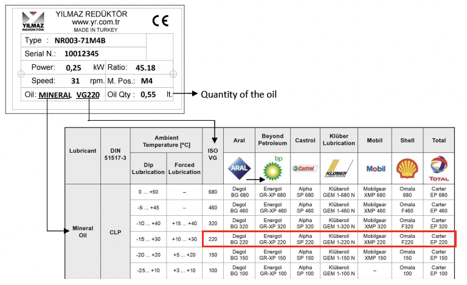Click the oil quantity value 0,55
The image size is (467, 285).
click(x=148, y=95)
